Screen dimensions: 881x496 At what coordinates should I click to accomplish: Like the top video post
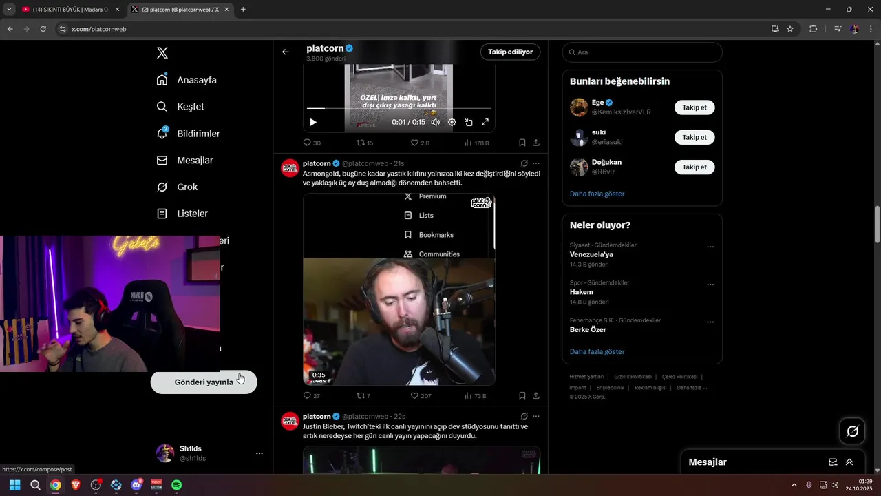pos(420,143)
